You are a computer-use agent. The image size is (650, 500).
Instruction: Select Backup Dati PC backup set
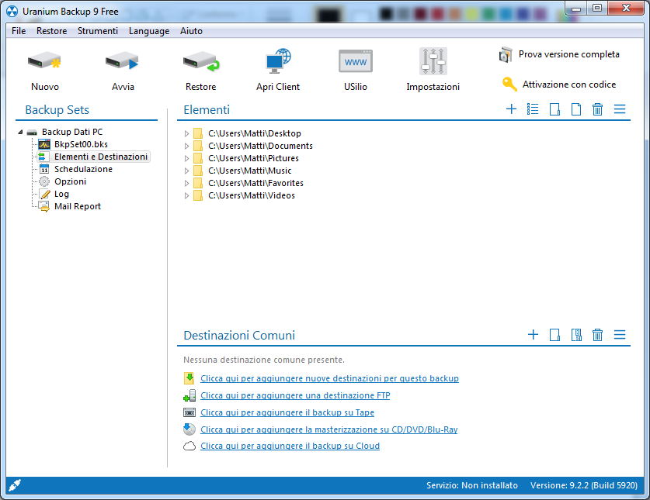tap(72, 132)
